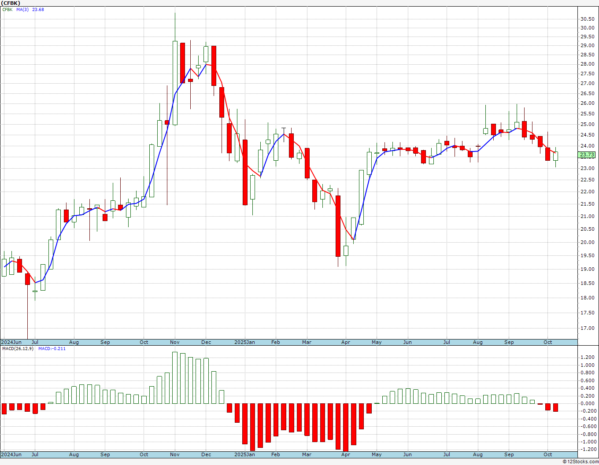Screen dimensions: 599x465
Task: Click the 22.00 price axis label
Action: (587, 192)
